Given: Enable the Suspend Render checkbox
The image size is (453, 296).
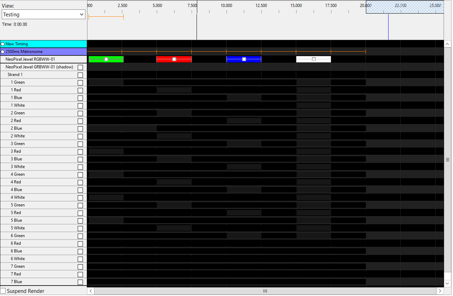Looking at the screenshot, I should (3, 290).
